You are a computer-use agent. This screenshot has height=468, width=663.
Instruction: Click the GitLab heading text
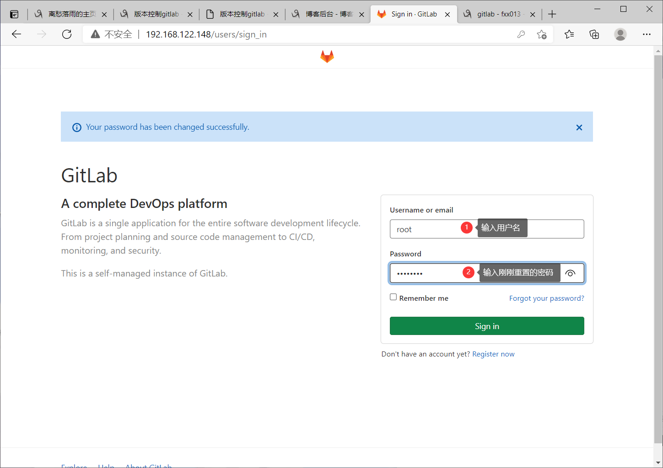(x=89, y=175)
